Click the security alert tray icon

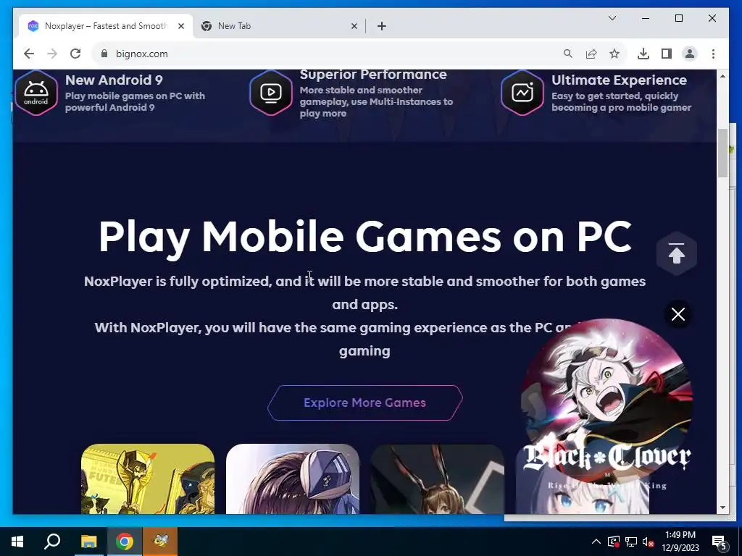point(614,542)
